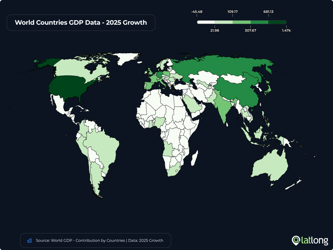Click the latlong logo pin icon
This screenshot has height=250, width=333.
pos(296,240)
